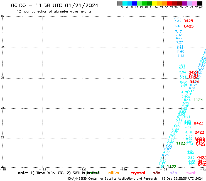This screenshot has width=206, height=181.
Task: Click the title '00:00 – 11:59 UTC 01/21/2024'
Action: coord(55,5)
